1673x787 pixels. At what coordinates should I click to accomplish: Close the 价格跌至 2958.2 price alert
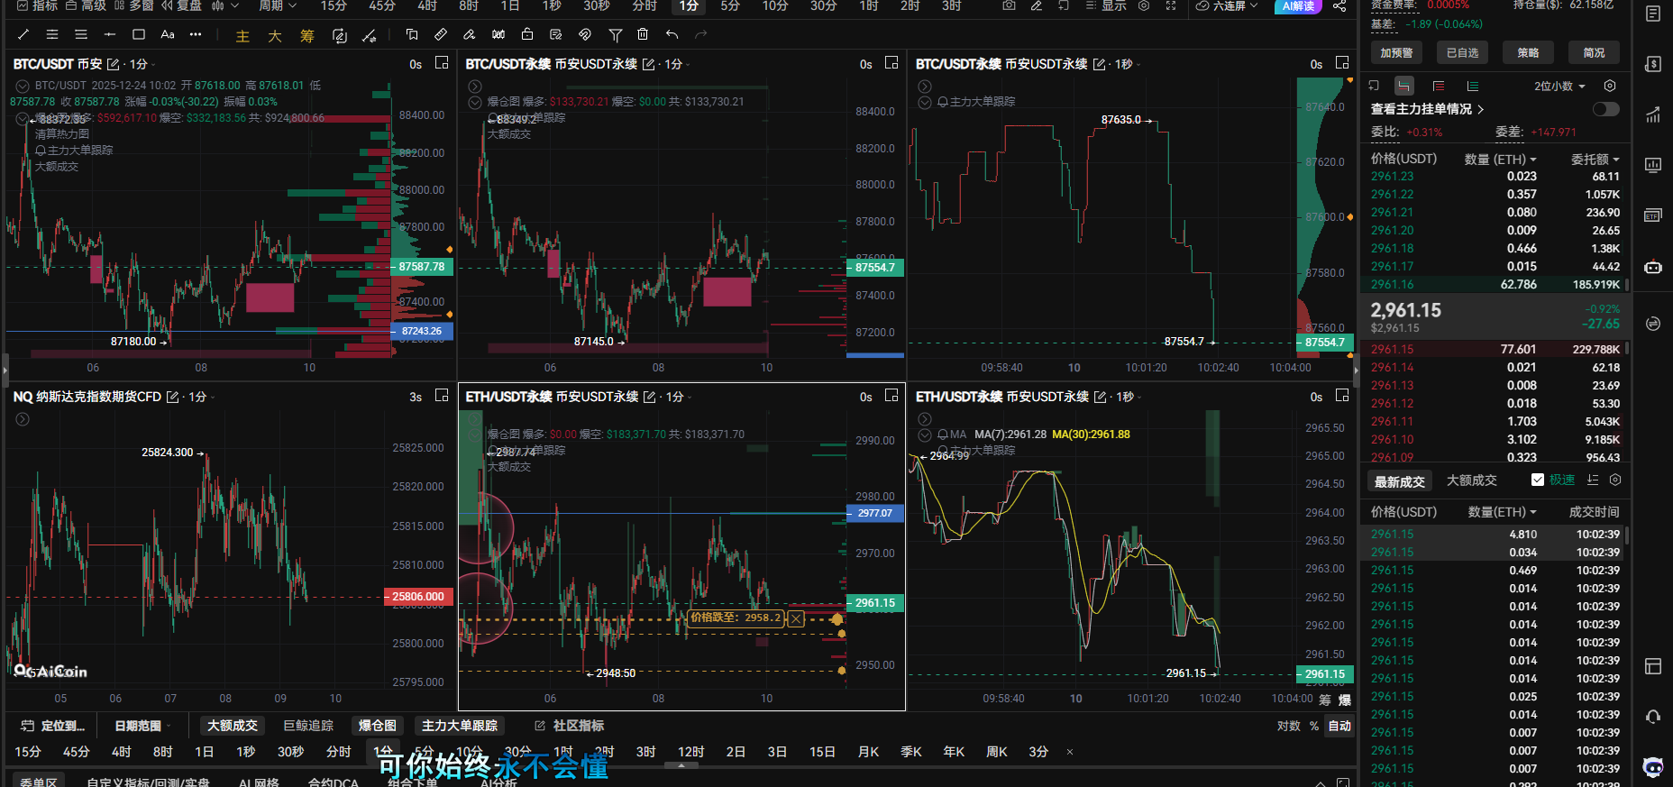(796, 618)
